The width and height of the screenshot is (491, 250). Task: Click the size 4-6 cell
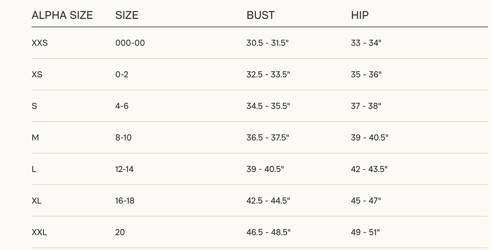[x=122, y=106]
